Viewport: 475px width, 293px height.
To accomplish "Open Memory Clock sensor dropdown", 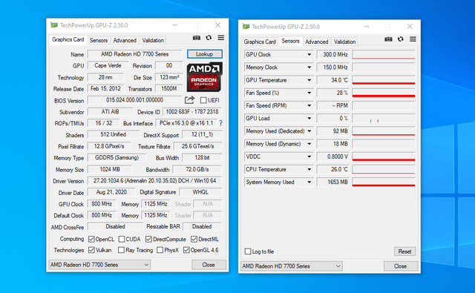I will pos(309,68).
